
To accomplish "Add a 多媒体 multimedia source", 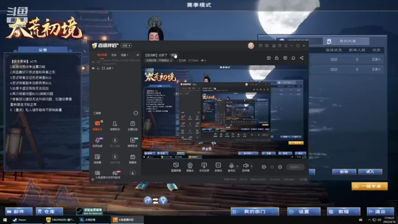I will coord(218,167).
